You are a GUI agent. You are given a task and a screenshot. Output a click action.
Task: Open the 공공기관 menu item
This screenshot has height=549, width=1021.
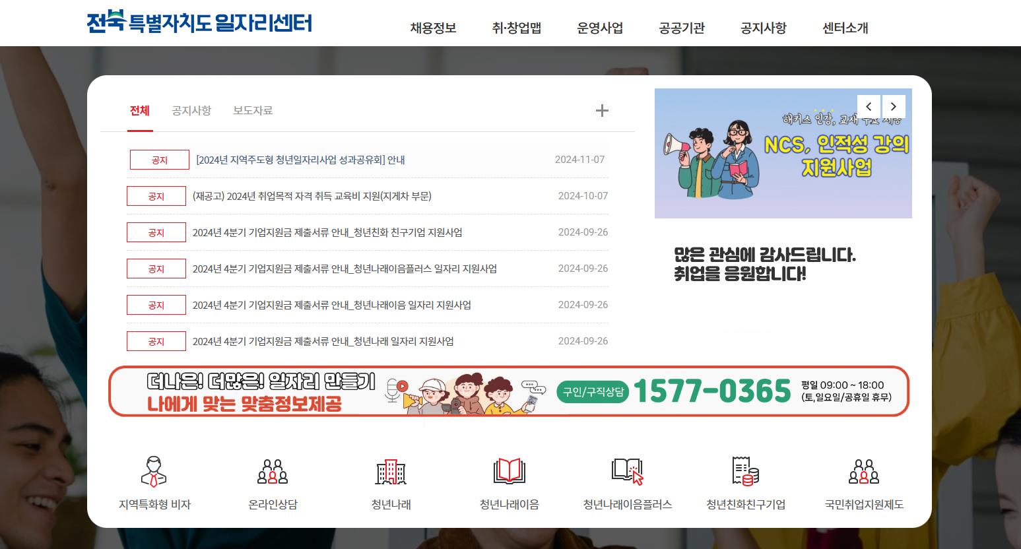[x=682, y=28]
